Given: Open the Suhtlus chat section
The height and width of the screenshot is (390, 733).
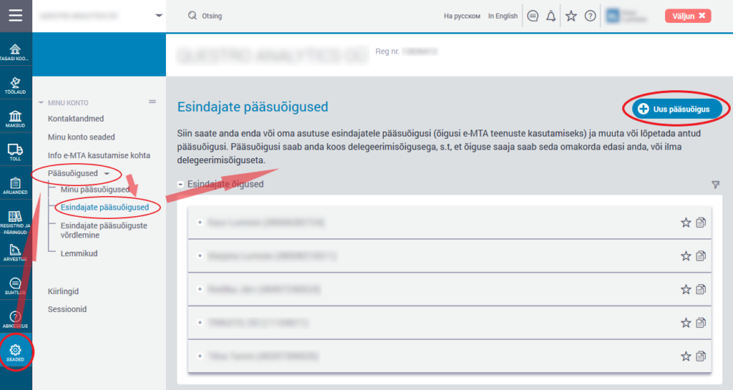Looking at the screenshot, I should tap(16, 286).
